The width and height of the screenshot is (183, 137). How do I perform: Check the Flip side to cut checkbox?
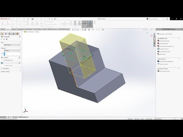pos(4,60)
